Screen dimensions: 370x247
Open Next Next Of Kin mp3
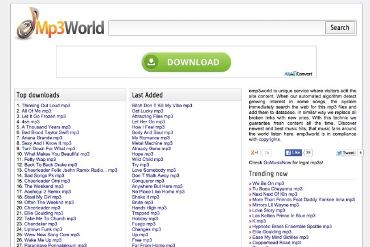275,194
